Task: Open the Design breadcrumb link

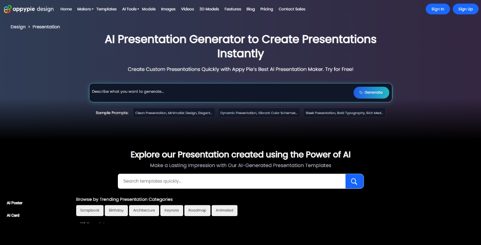Action: coord(18,27)
